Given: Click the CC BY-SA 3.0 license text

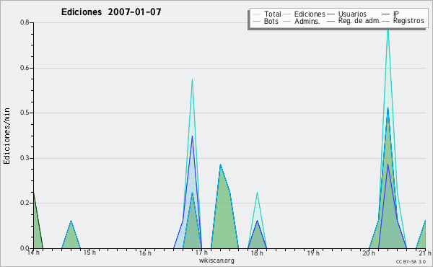Looking at the screenshot, I should (411, 262).
